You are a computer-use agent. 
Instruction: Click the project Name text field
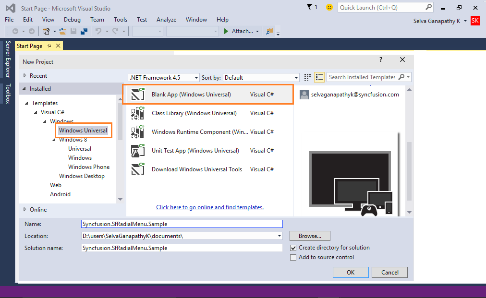click(182, 224)
